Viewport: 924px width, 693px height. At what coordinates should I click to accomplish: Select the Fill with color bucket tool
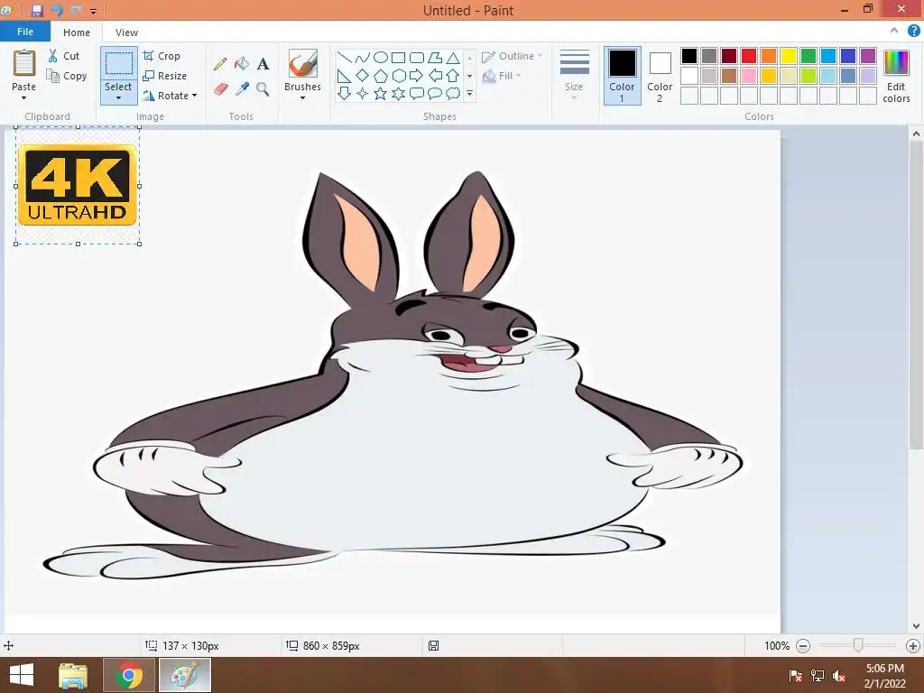click(242, 64)
